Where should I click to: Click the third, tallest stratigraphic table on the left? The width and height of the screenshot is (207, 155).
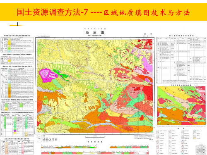click(x=17, y=83)
